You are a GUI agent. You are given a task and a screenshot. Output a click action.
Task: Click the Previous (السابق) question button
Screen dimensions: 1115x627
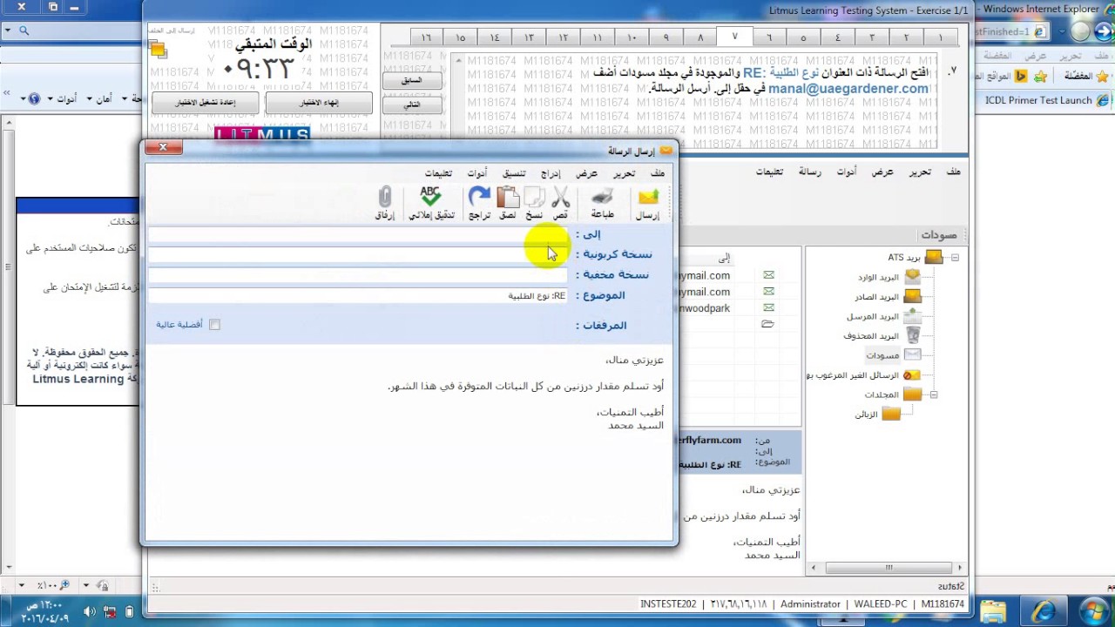[x=412, y=80]
